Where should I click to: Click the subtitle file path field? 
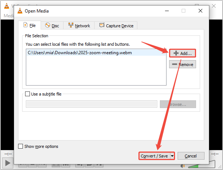pos(92,104)
